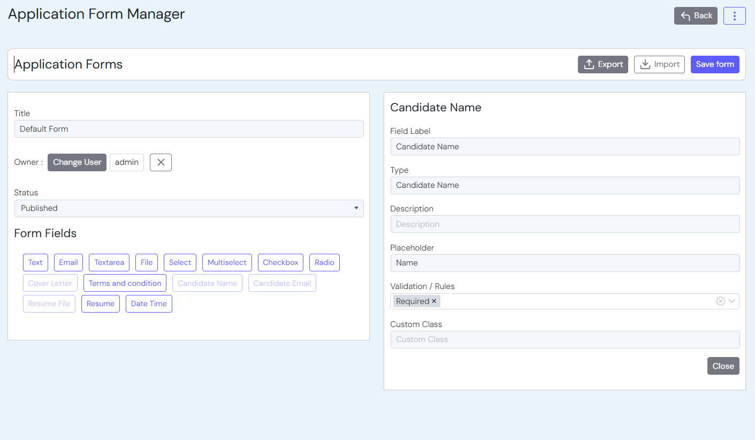The width and height of the screenshot is (755, 440).
Task: Open the three-dot more options menu
Action: (734, 16)
